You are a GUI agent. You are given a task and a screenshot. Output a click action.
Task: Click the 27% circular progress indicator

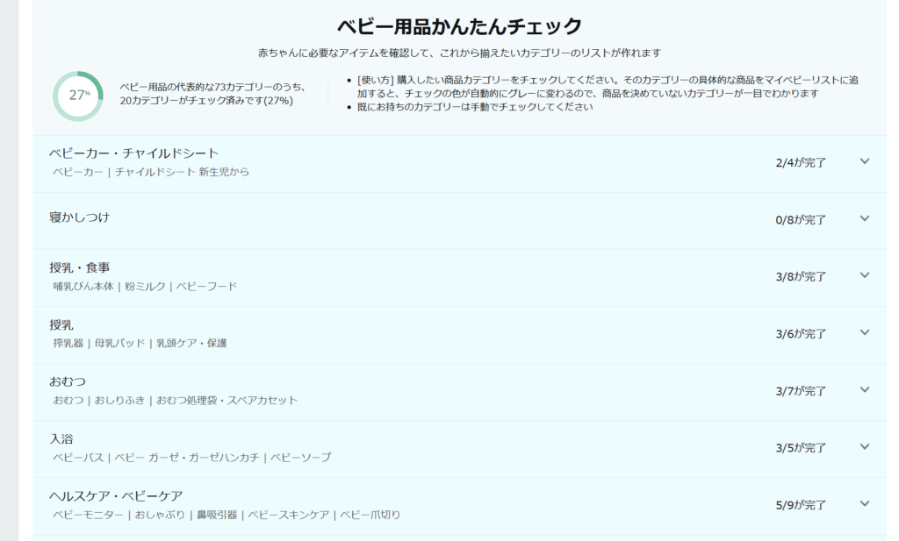coord(78,96)
